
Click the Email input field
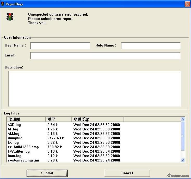click(x=105, y=56)
